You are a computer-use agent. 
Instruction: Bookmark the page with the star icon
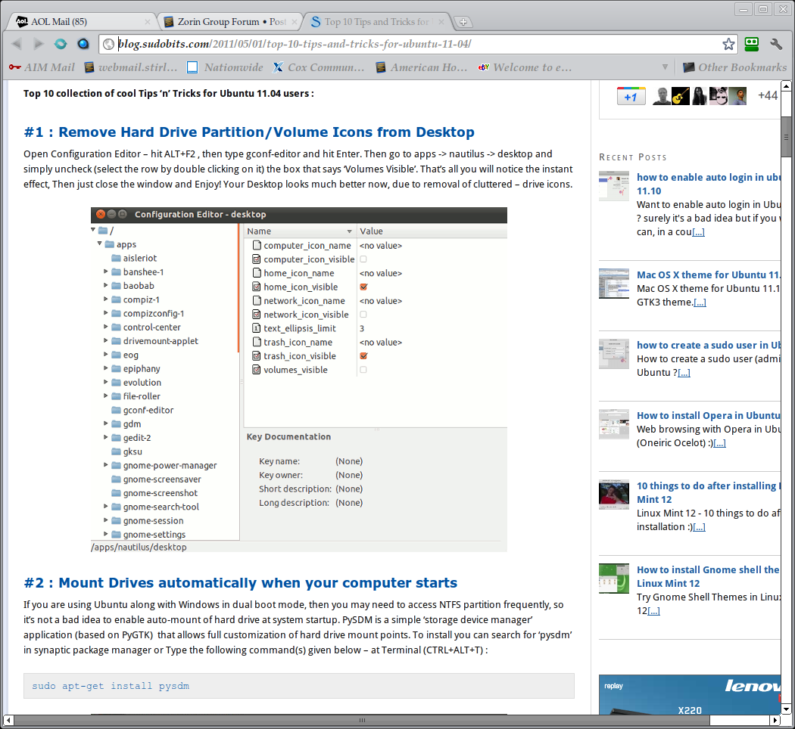pos(728,44)
